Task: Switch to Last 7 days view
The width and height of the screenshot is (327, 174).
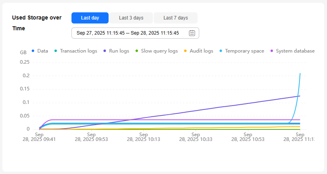Action: (x=176, y=18)
